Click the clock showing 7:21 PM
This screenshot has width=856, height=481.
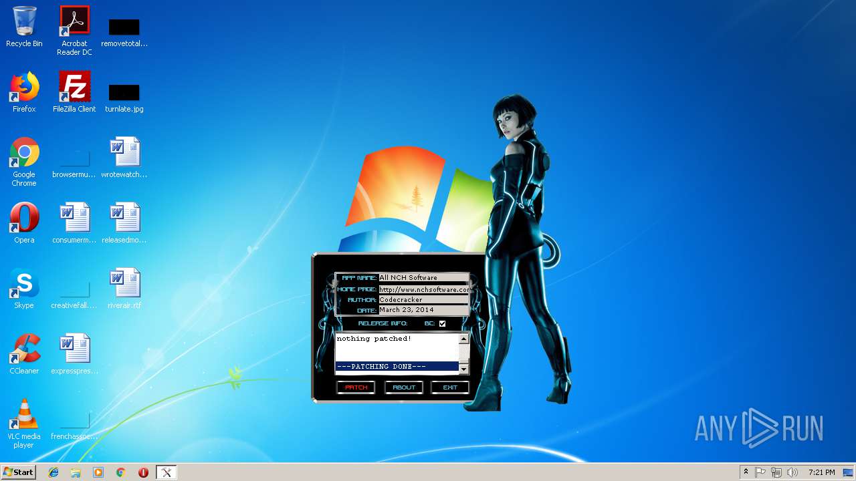(821, 472)
